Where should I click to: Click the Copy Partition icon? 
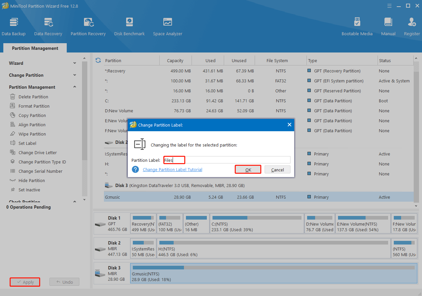point(13,115)
